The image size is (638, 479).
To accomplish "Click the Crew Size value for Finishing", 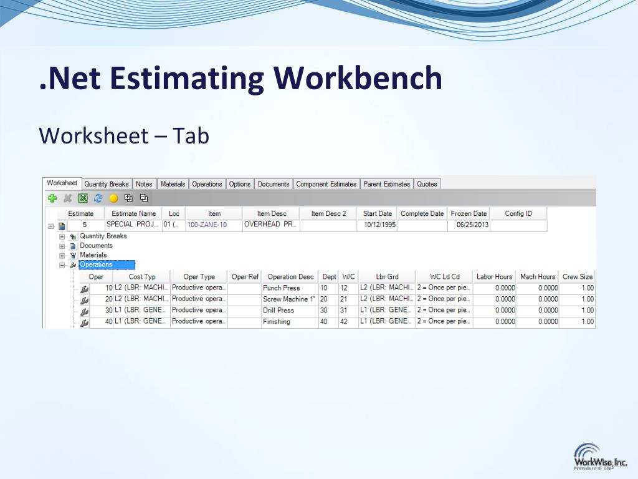I will point(578,322).
